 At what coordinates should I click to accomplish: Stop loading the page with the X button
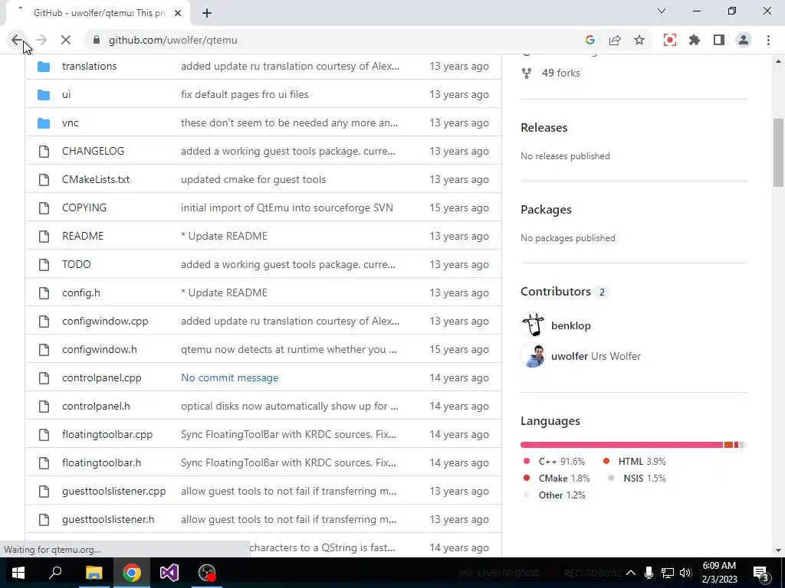coord(66,40)
